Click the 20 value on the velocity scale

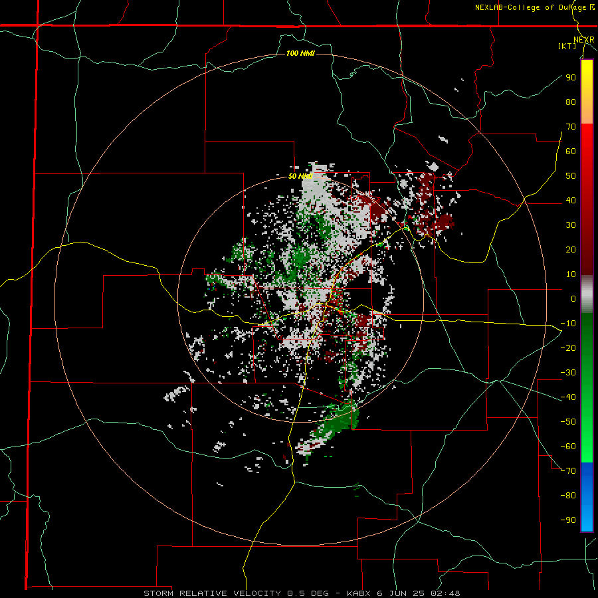[x=571, y=250]
